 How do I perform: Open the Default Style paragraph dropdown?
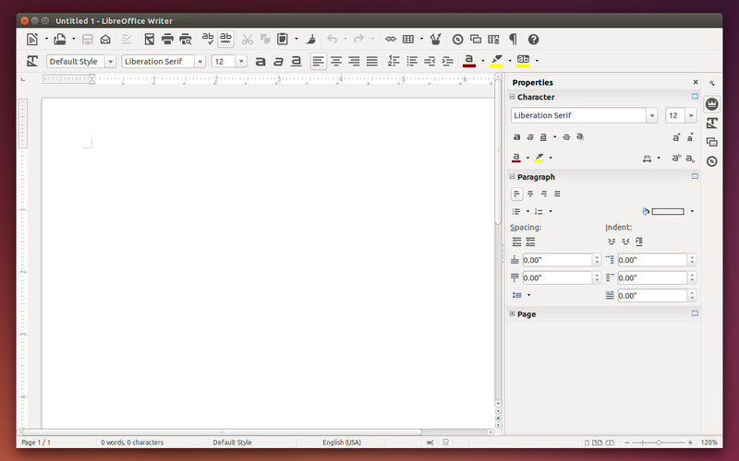(x=110, y=62)
